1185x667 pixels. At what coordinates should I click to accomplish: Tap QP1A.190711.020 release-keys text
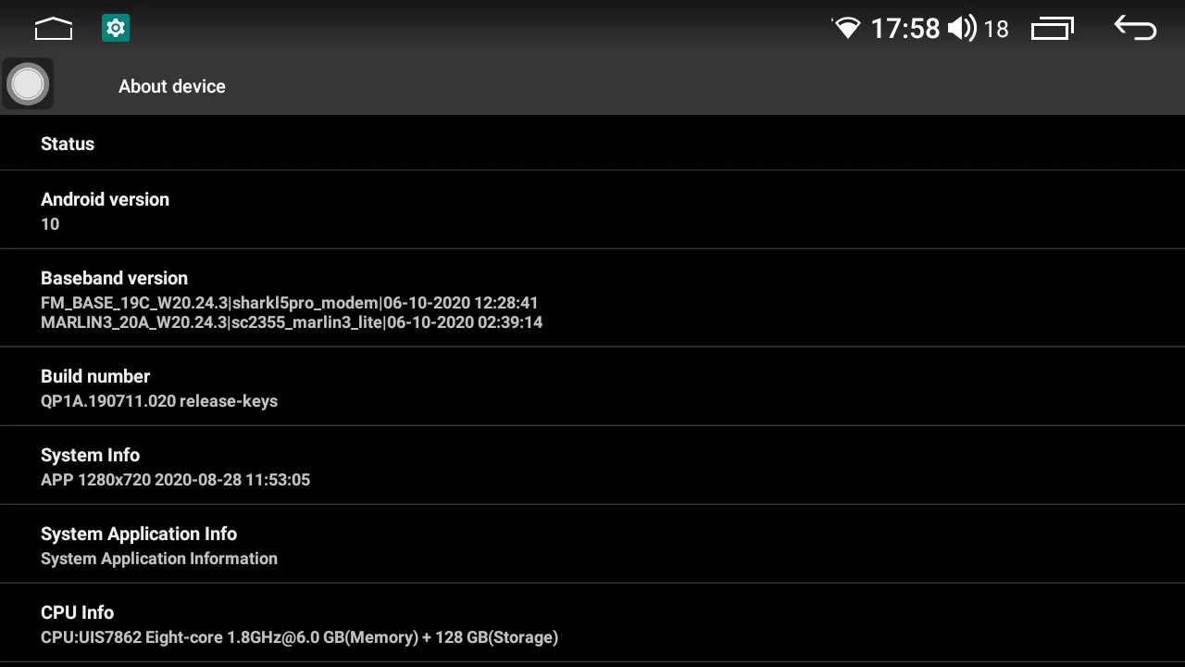tap(159, 401)
